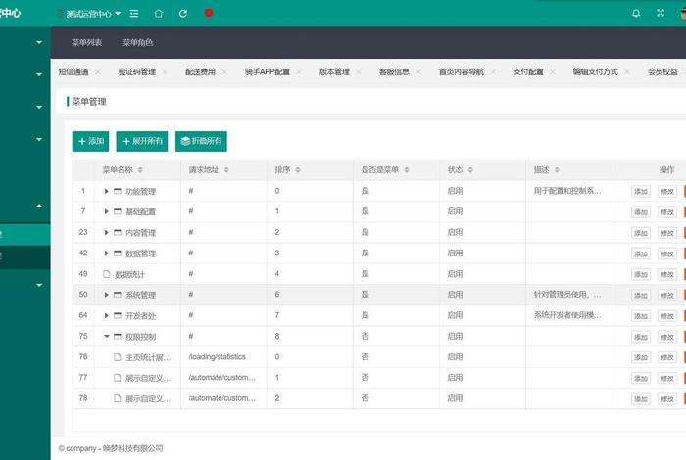This screenshot has height=460, width=686.
Task: Open the 测试运营中心 dropdown
Action: (93, 14)
